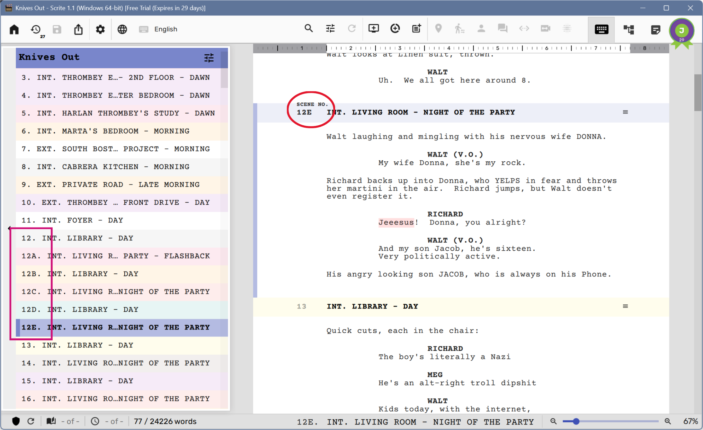The height and width of the screenshot is (430, 703).
Task: Open scene 13 heading menu icon
Action: 625,306
